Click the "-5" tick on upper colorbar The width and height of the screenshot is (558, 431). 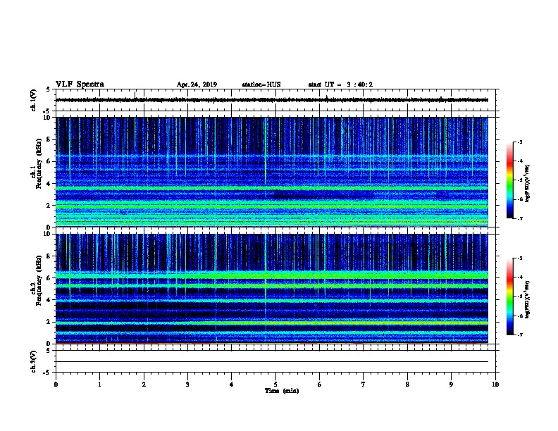[x=520, y=180]
